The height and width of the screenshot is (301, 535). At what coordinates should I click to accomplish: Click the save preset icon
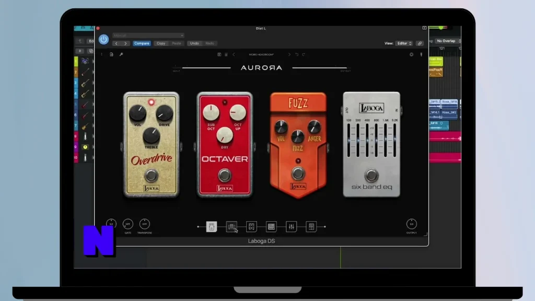click(x=219, y=54)
